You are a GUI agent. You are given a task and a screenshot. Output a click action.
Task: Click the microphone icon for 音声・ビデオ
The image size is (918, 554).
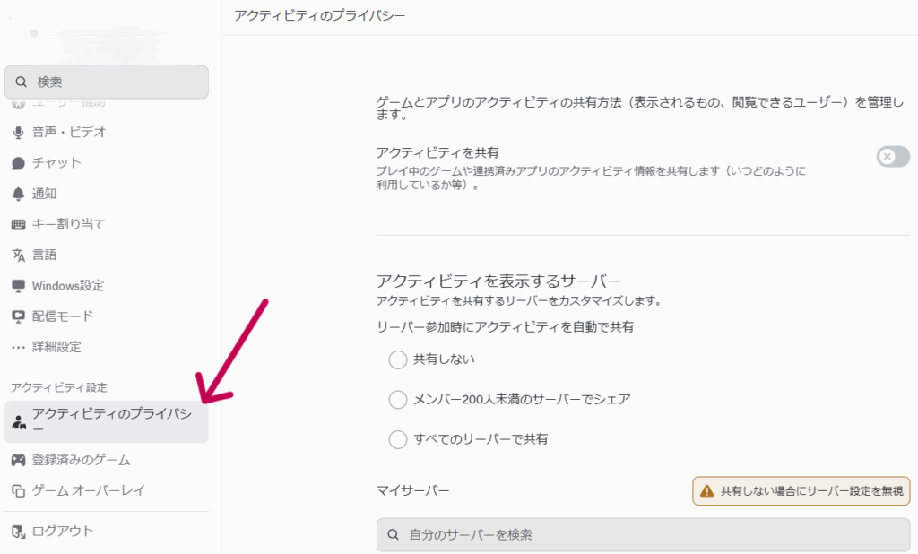tap(18, 133)
